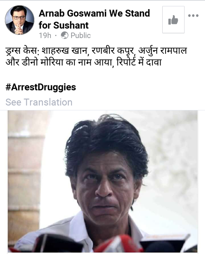The width and height of the screenshot is (205, 255).
Task: Click the open book at photo's right
Action: (164, 242)
